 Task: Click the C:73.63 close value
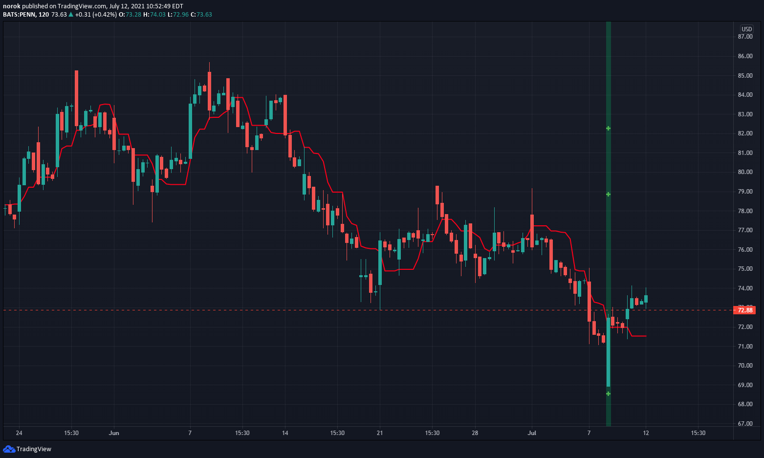[x=201, y=15]
